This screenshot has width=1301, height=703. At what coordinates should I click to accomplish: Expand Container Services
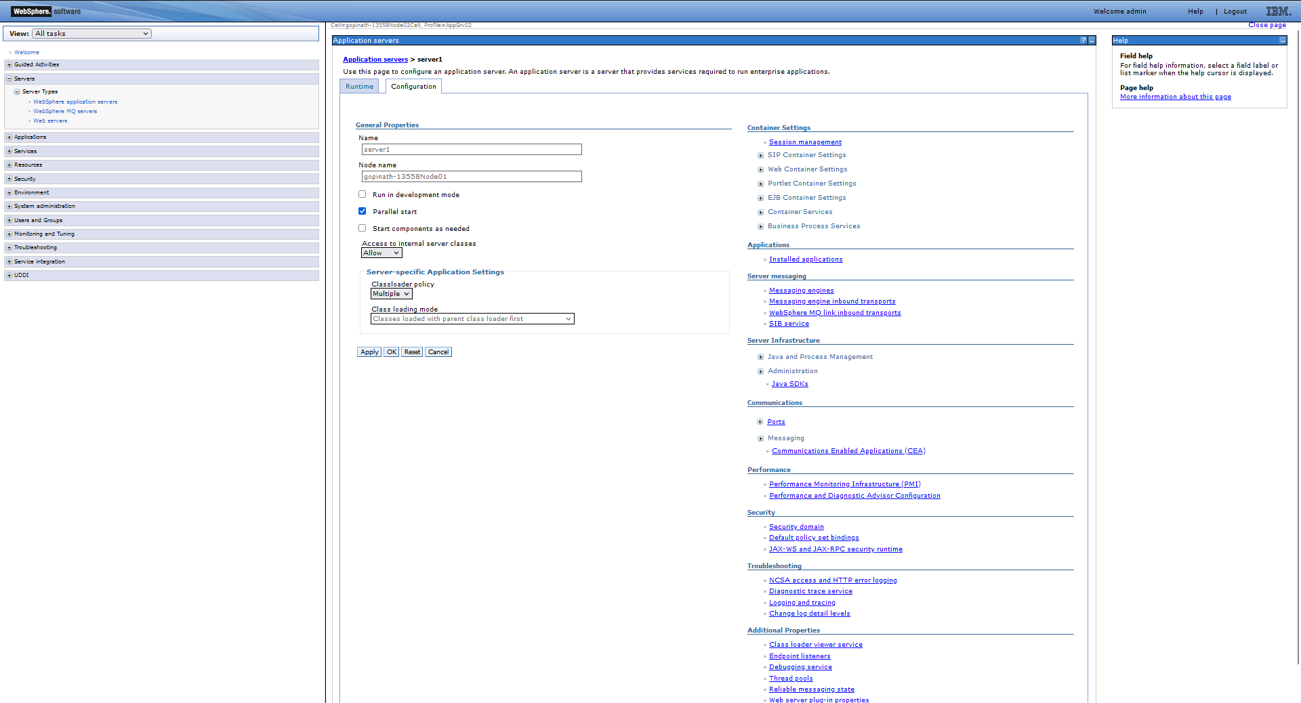pos(760,213)
